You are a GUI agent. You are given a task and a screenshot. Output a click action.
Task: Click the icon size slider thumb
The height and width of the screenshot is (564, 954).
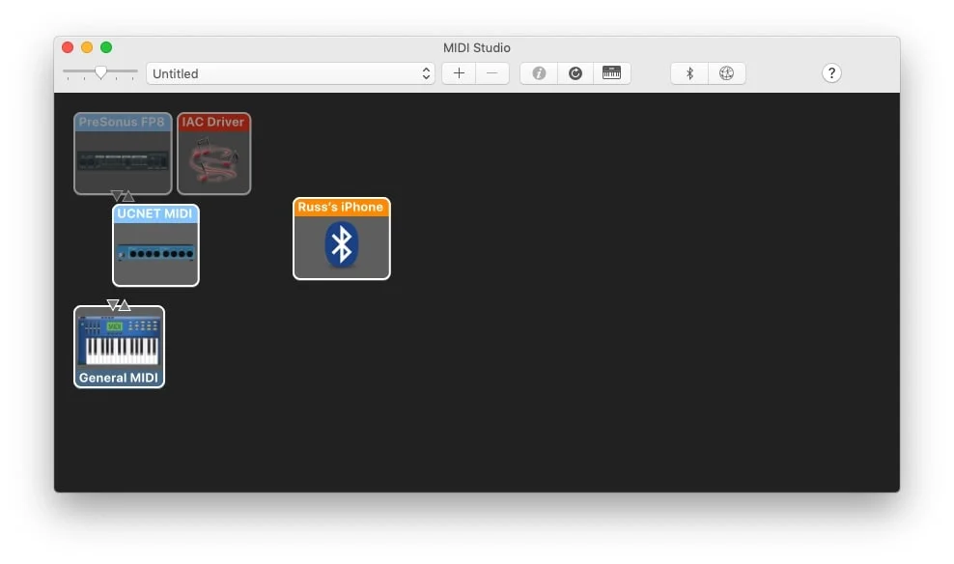pyautogui.click(x=101, y=72)
